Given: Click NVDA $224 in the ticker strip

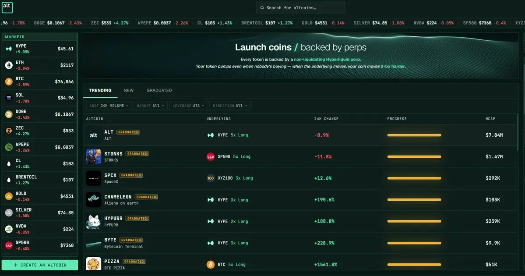Looking at the screenshot, I should [x=433, y=23].
